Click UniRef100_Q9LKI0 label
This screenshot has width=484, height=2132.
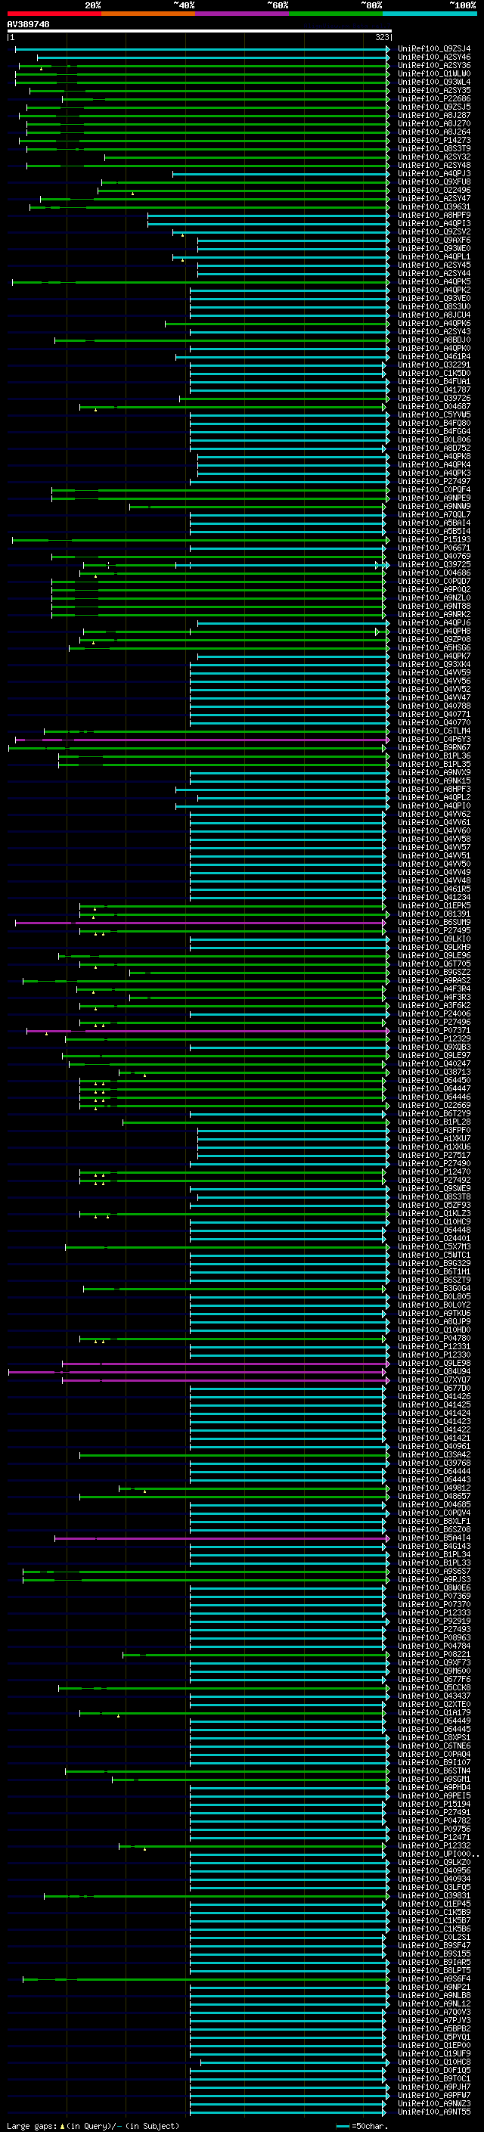coord(433,939)
